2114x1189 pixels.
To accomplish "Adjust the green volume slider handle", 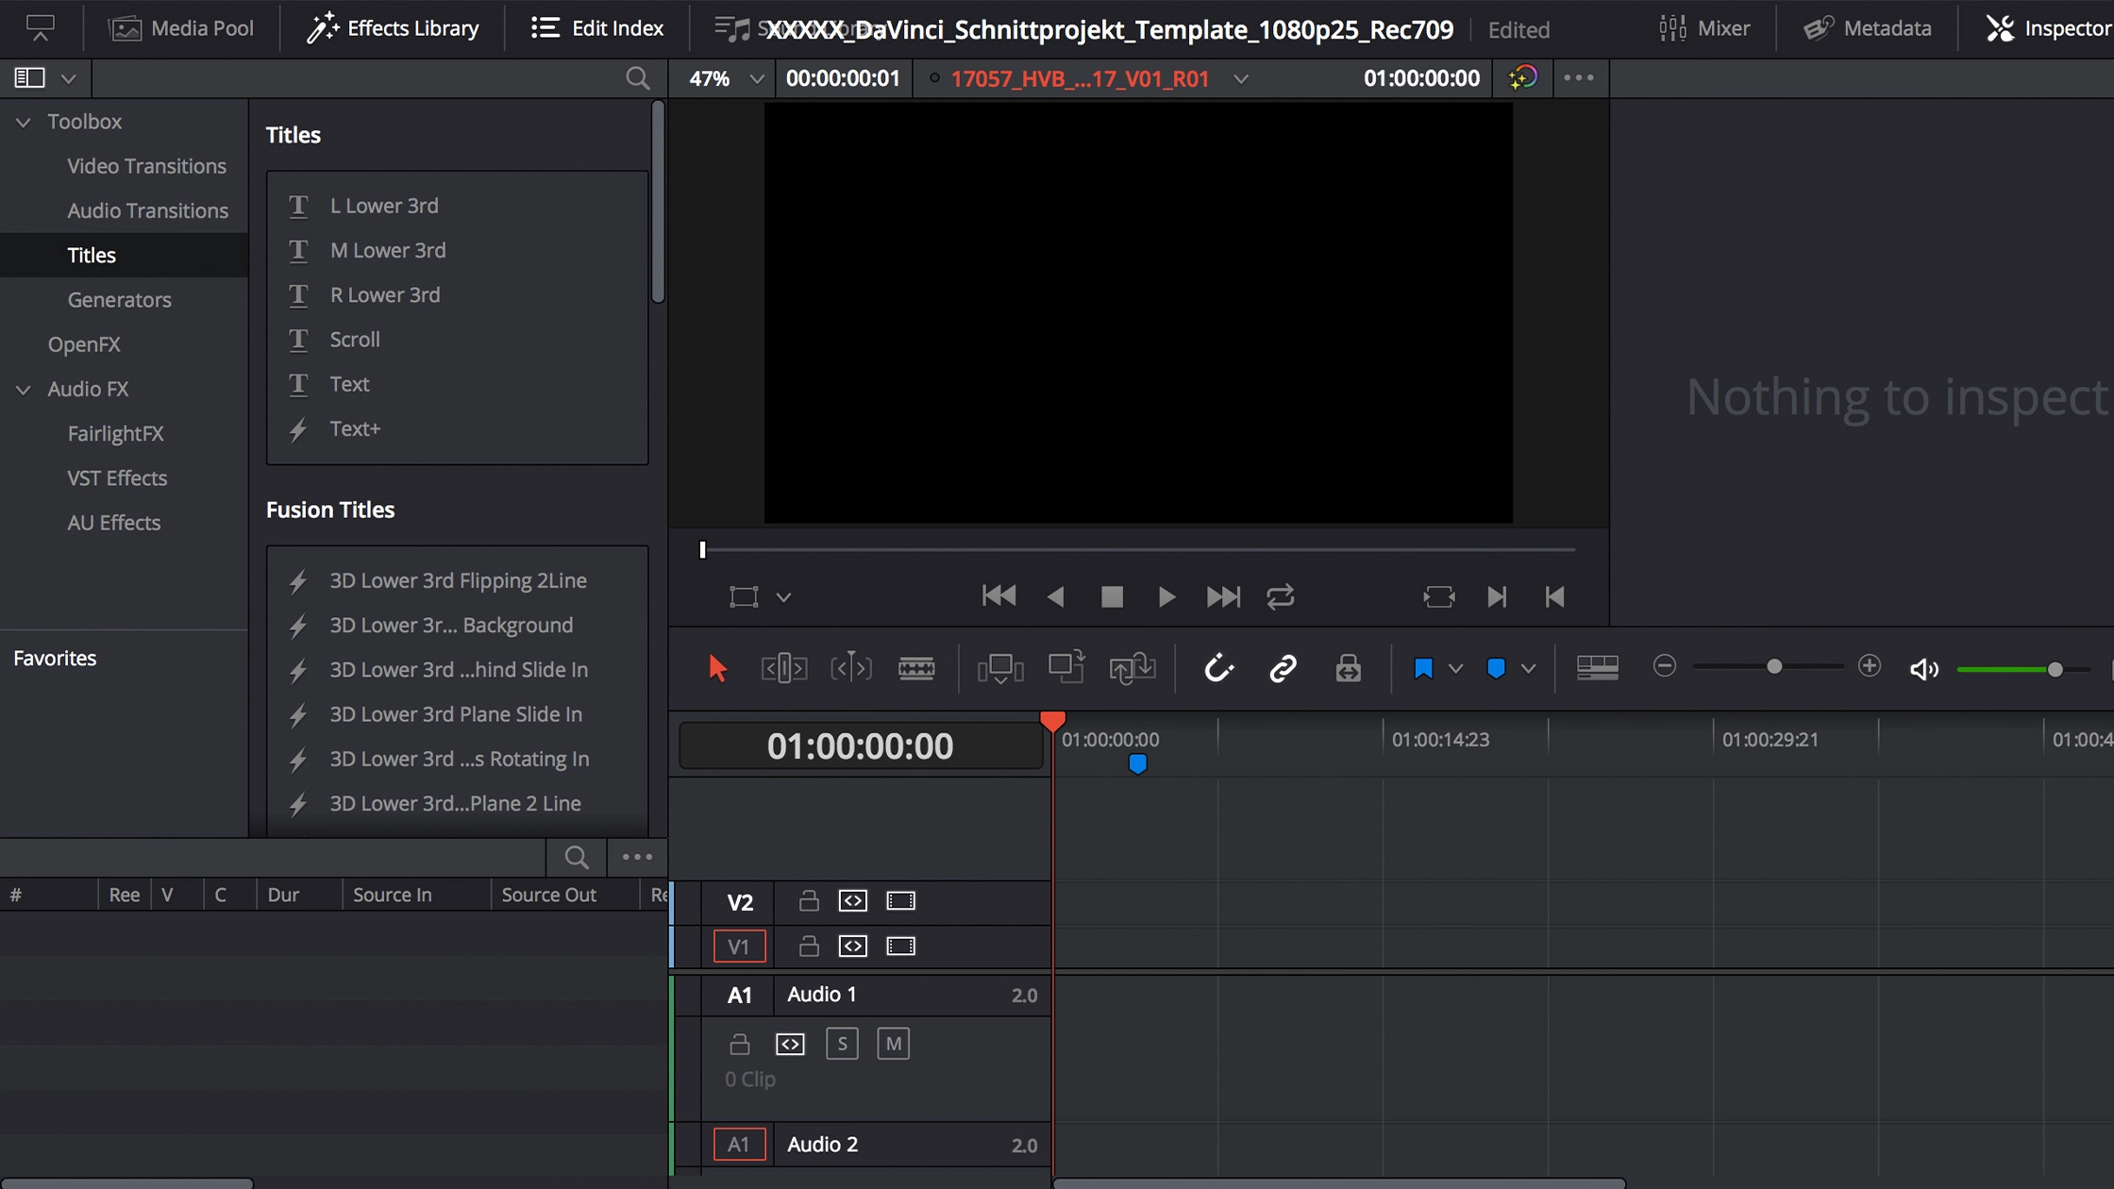I will tap(2055, 669).
